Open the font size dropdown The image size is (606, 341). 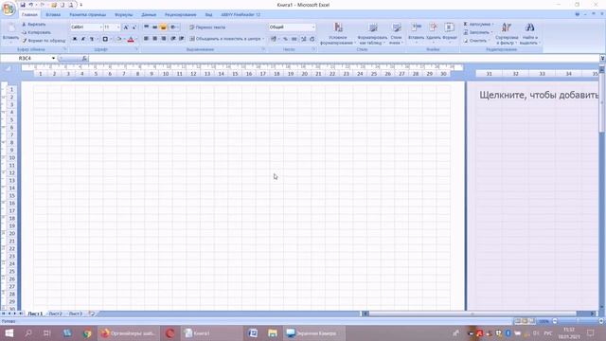pos(118,27)
